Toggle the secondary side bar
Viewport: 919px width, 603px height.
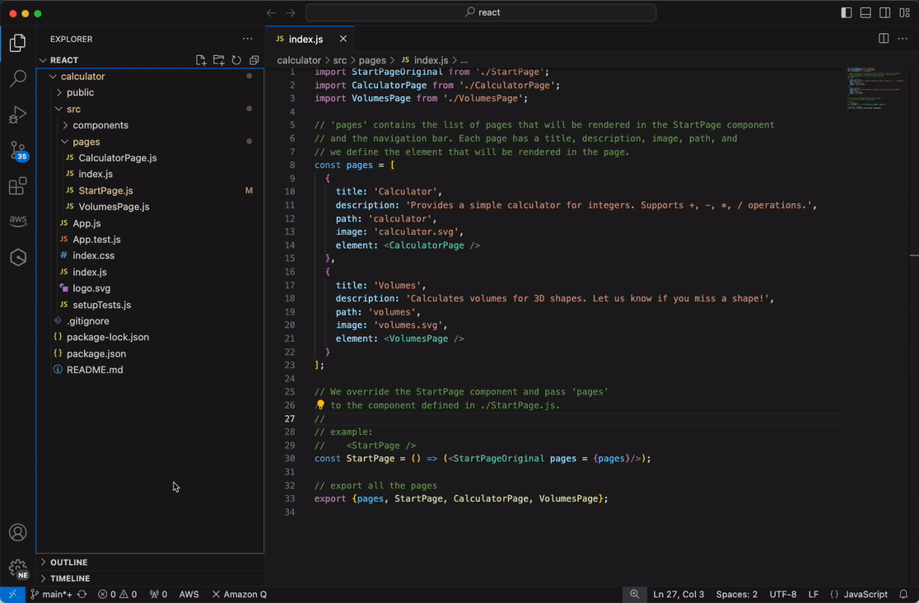tap(885, 12)
